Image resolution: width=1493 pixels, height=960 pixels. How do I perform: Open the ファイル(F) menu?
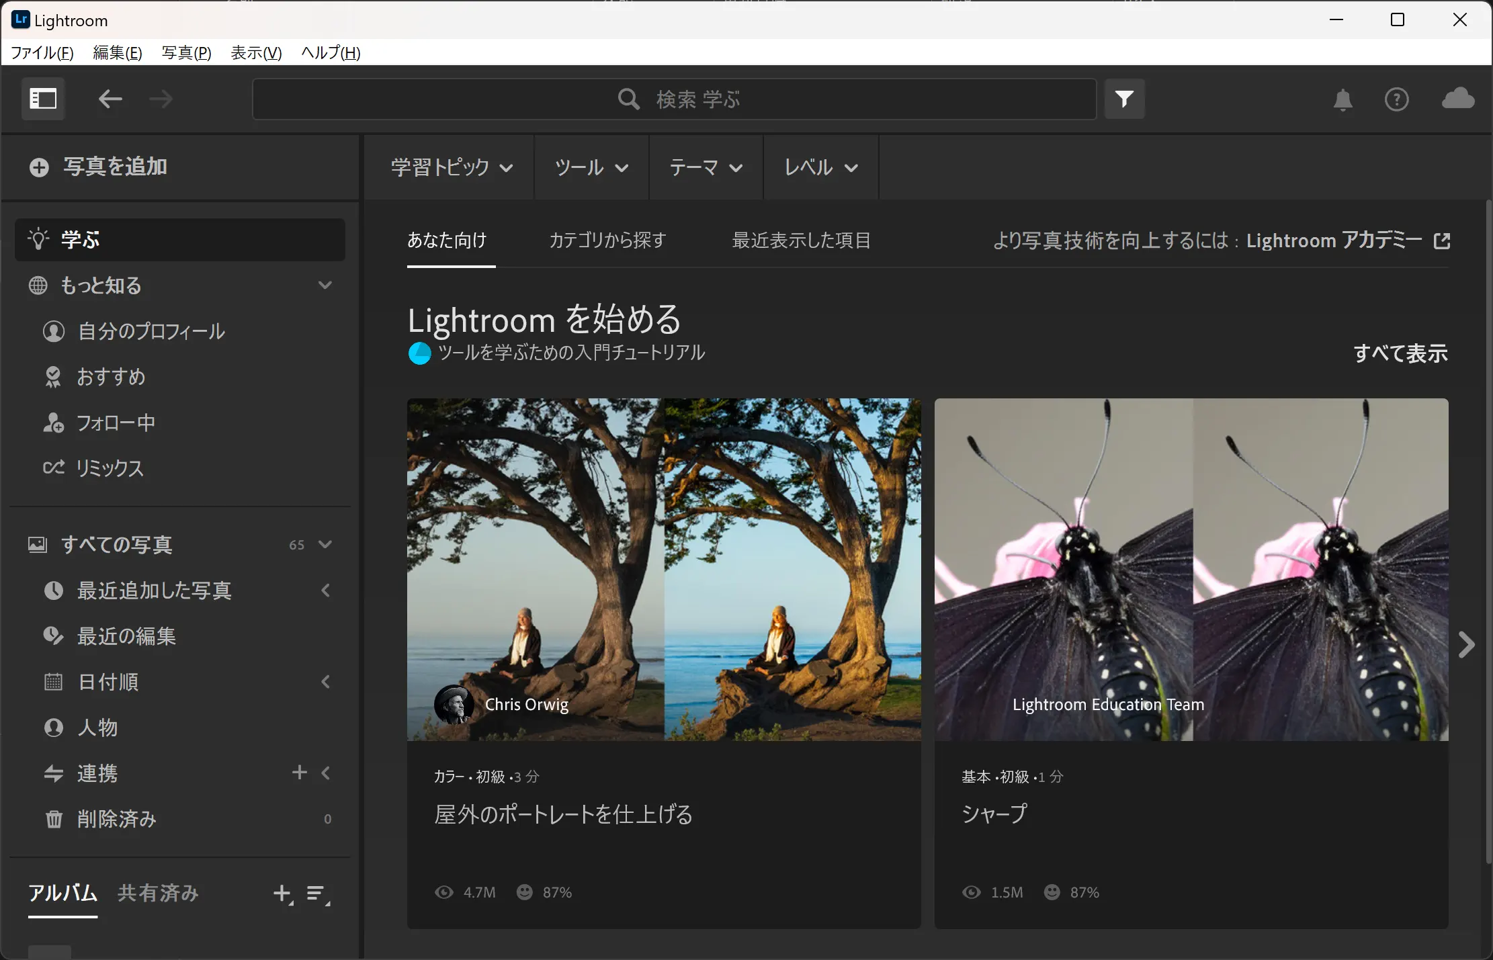42,52
